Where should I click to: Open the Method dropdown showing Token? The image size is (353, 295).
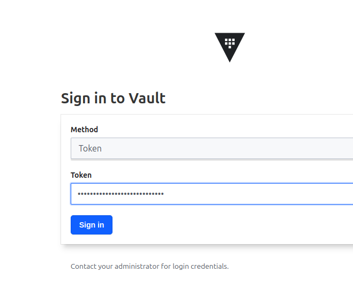coord(212,148)
